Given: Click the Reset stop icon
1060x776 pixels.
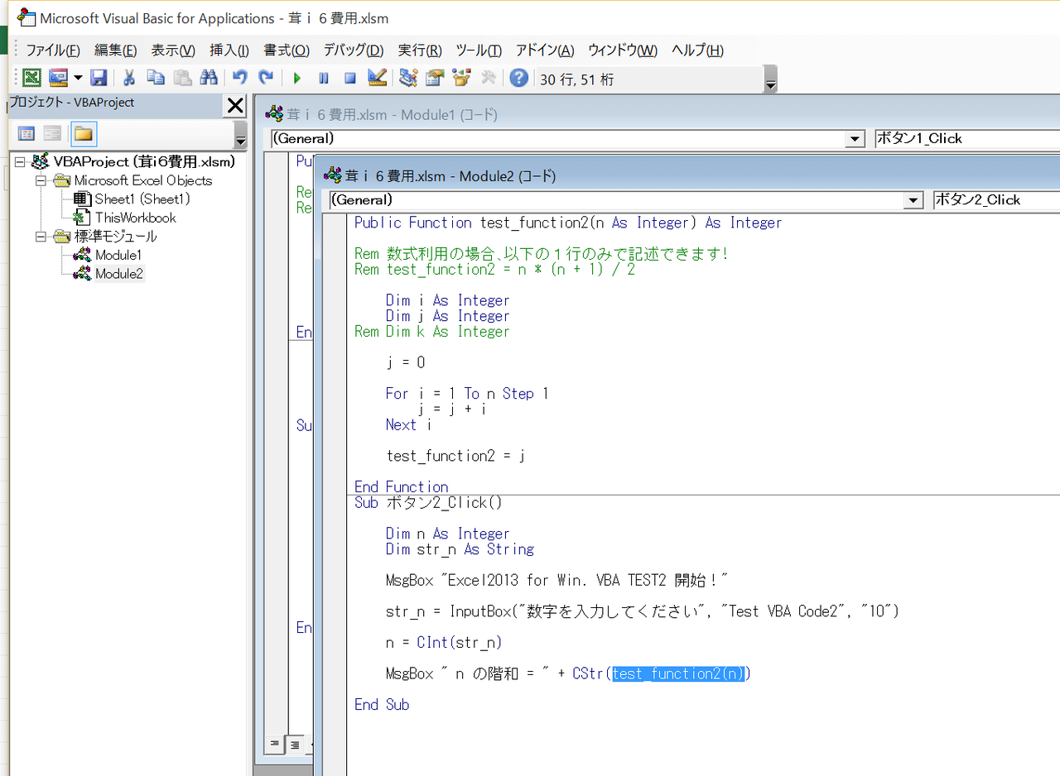Looking at the screenshot, I should 350,78.
